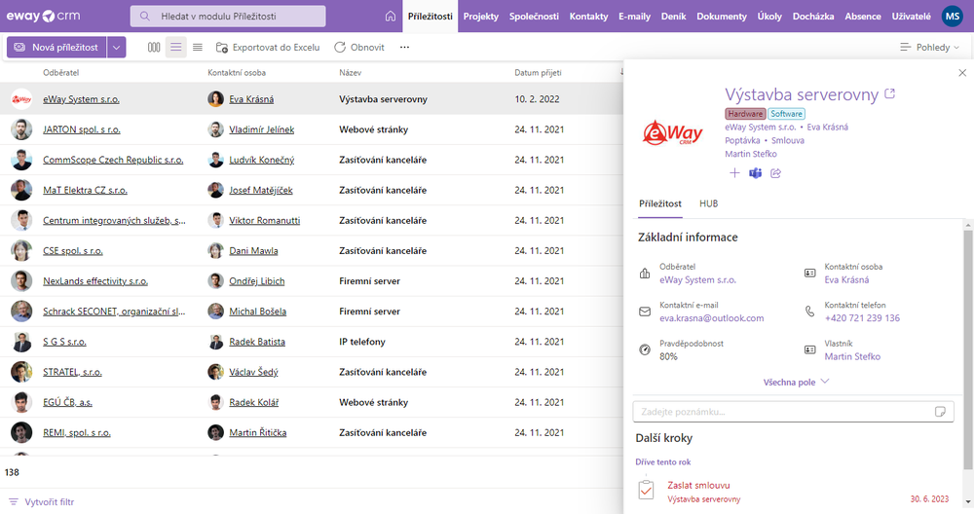
Task: Click the share icon in detail panel
Action: tap(776, 173)
